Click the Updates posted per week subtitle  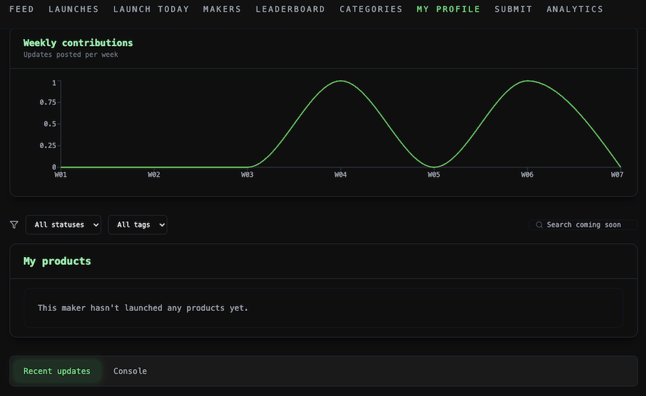click(x=71, y=54)
